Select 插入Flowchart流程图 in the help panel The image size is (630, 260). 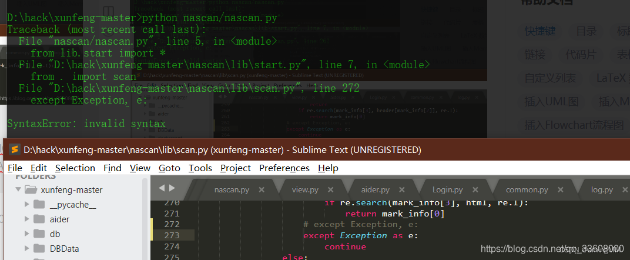(x=574, y=125)
